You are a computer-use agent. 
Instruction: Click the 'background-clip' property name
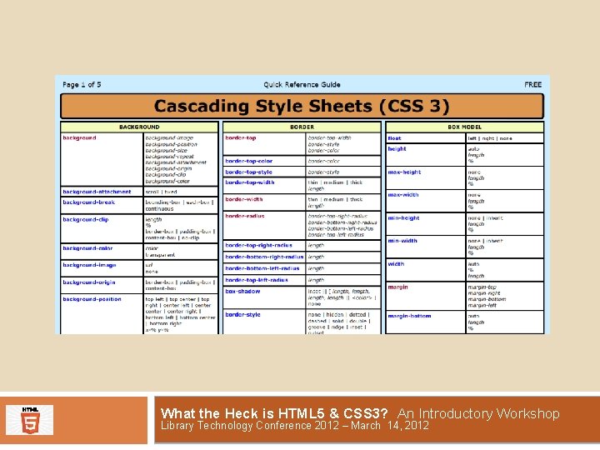86,220
